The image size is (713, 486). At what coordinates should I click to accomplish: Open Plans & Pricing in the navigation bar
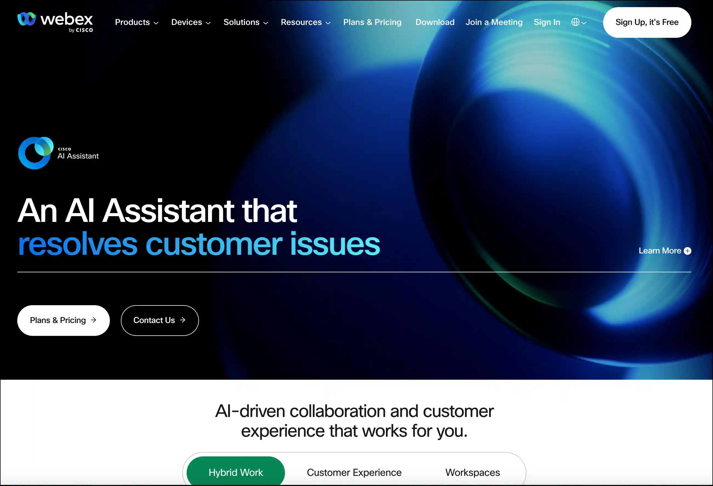(x=372, y=22)
